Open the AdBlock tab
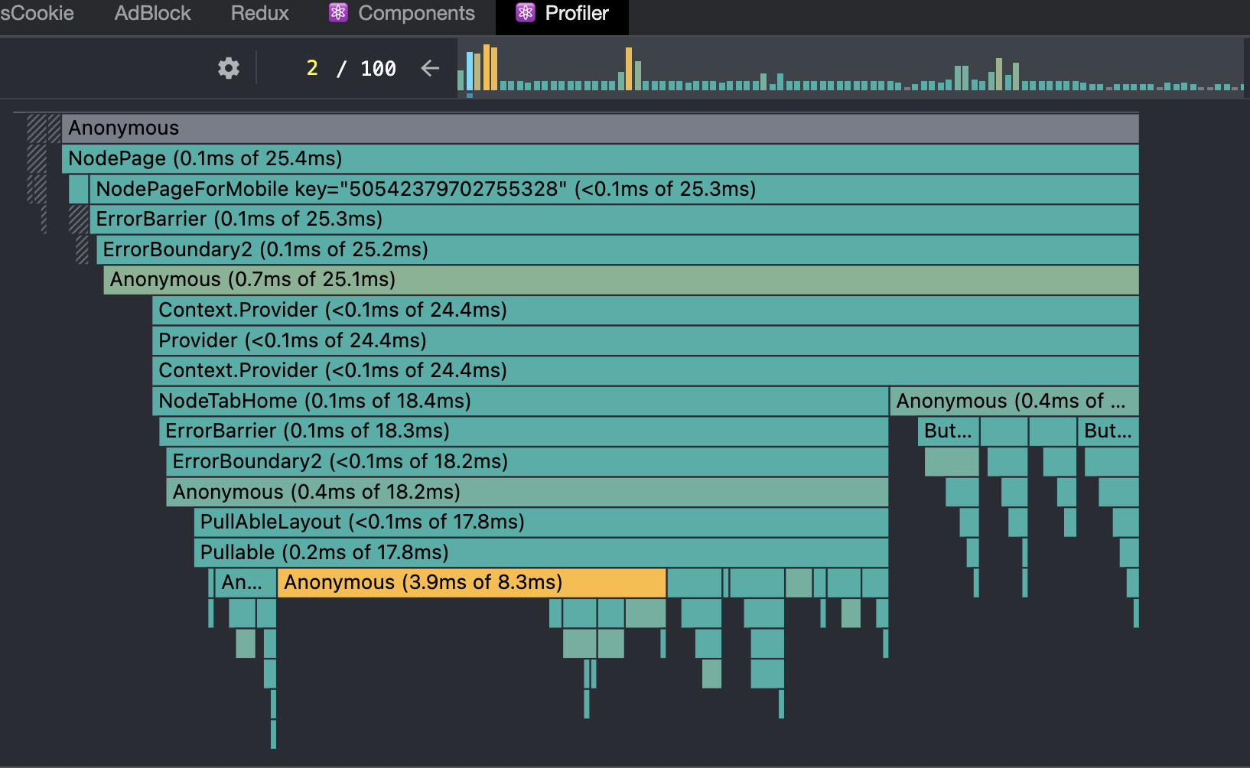This screenshot has width=1250, height=768. (x=152, y=13)
